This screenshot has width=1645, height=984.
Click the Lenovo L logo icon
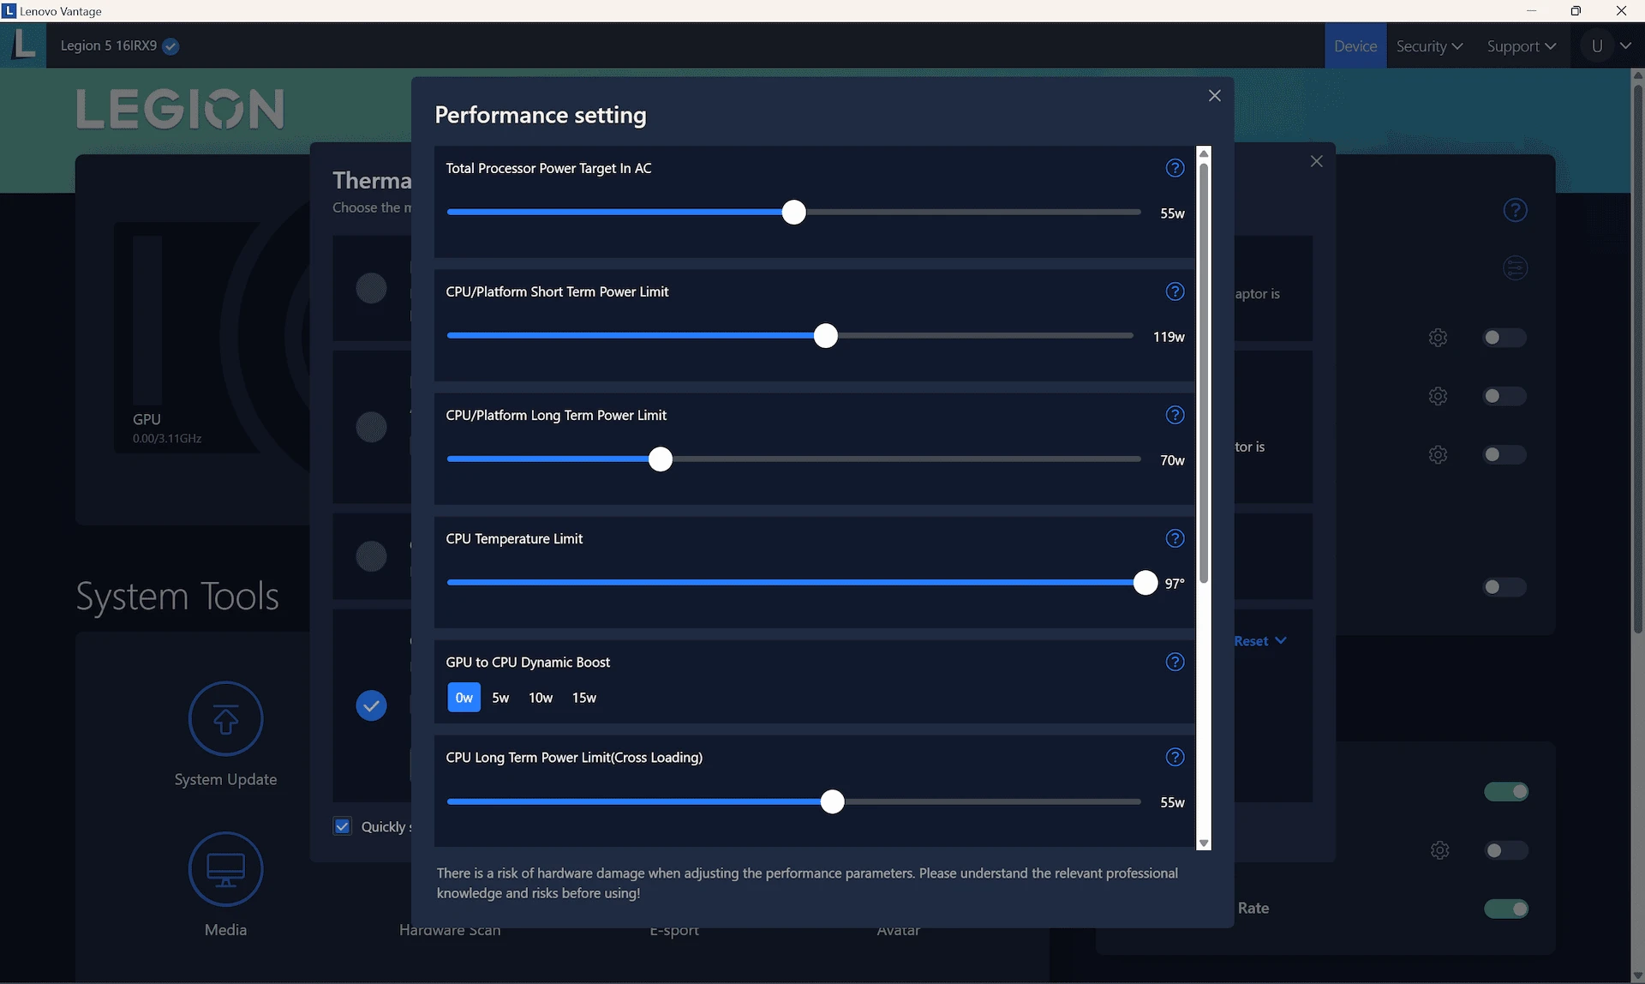(x=23, y=45)
